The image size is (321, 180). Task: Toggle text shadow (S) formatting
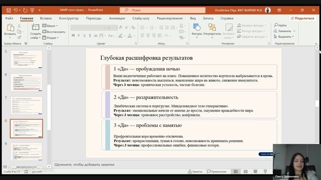coord(90,35)
